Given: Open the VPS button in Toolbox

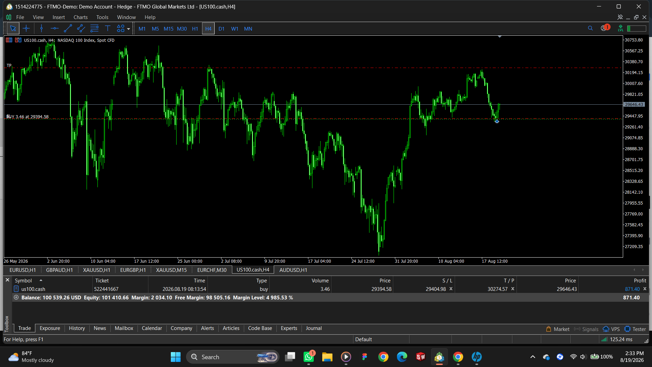Looking at the screenshot, I should tap(611, 329).
